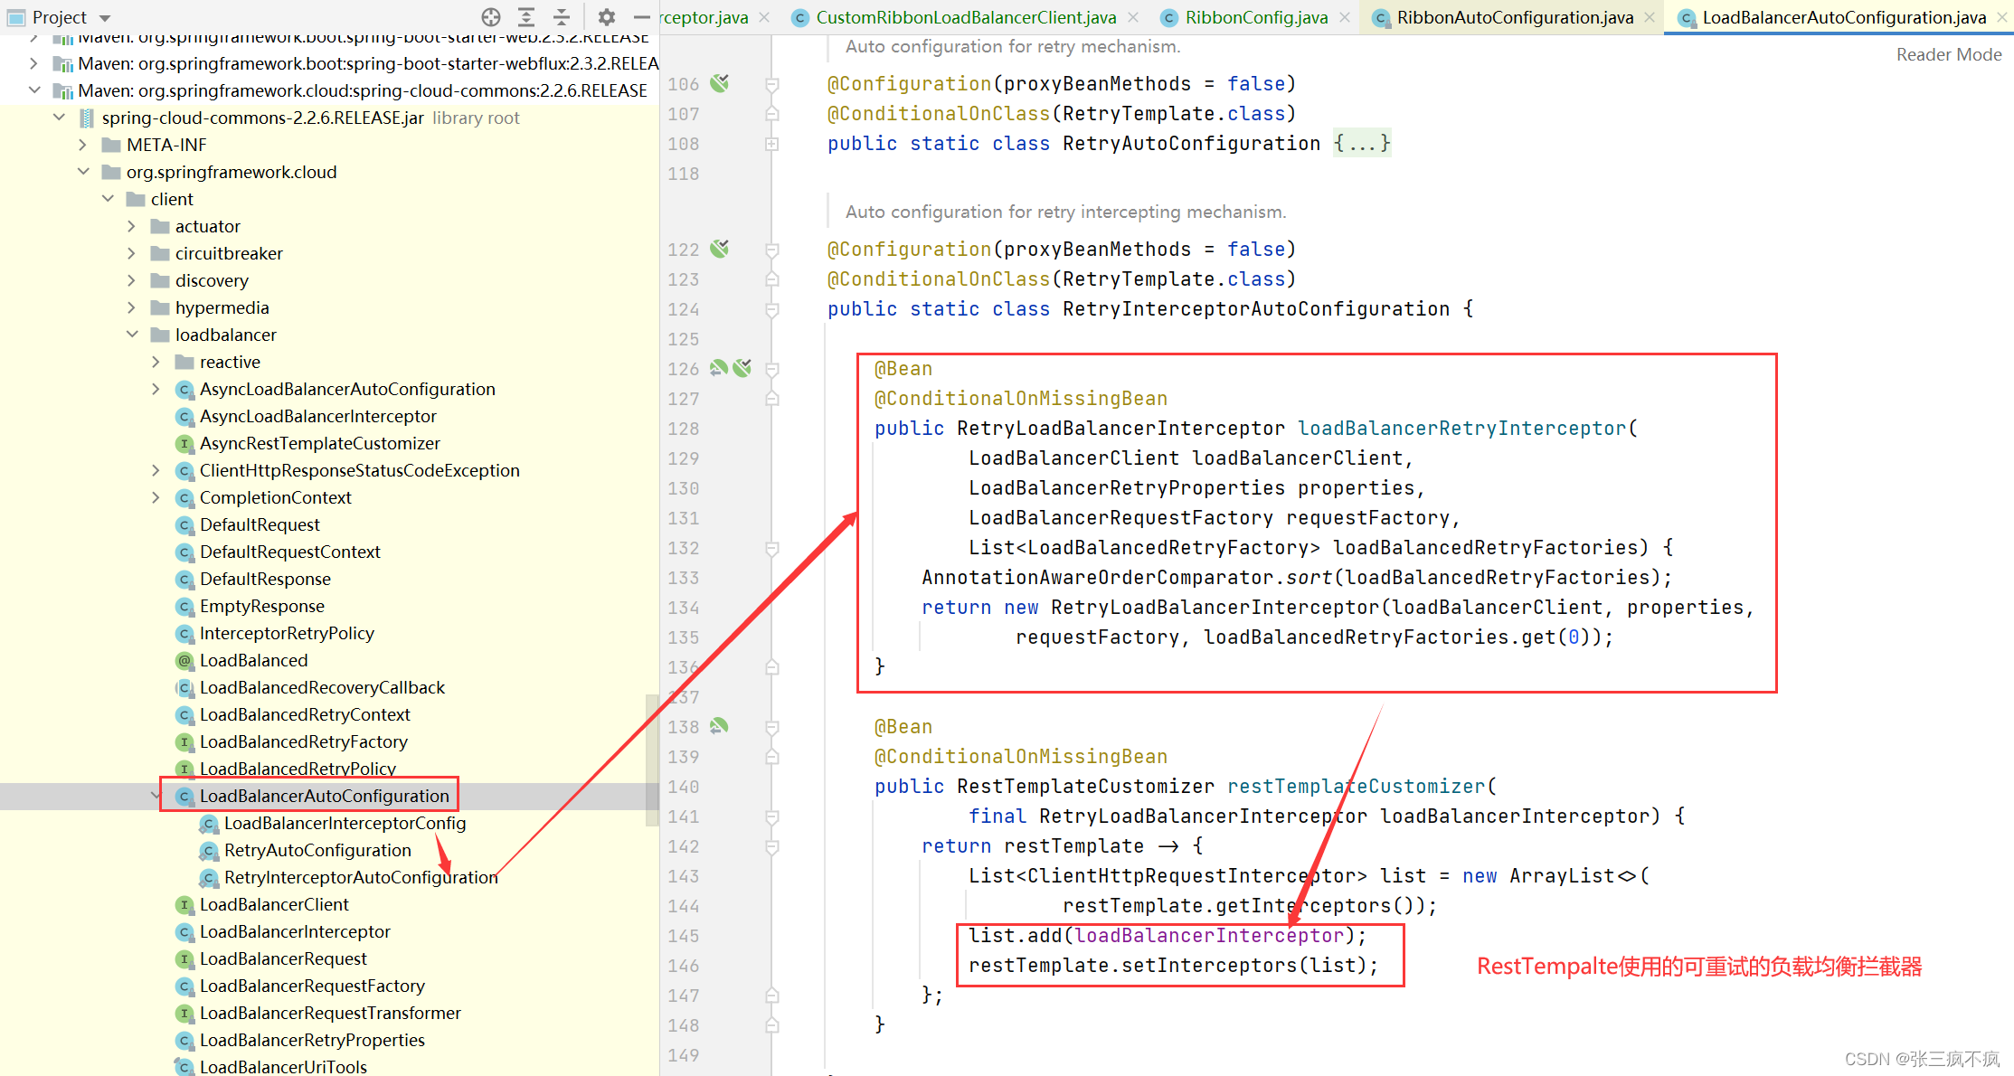Click the Reader Mode link
The image size is (2014, 1076).
(1948, 54)
